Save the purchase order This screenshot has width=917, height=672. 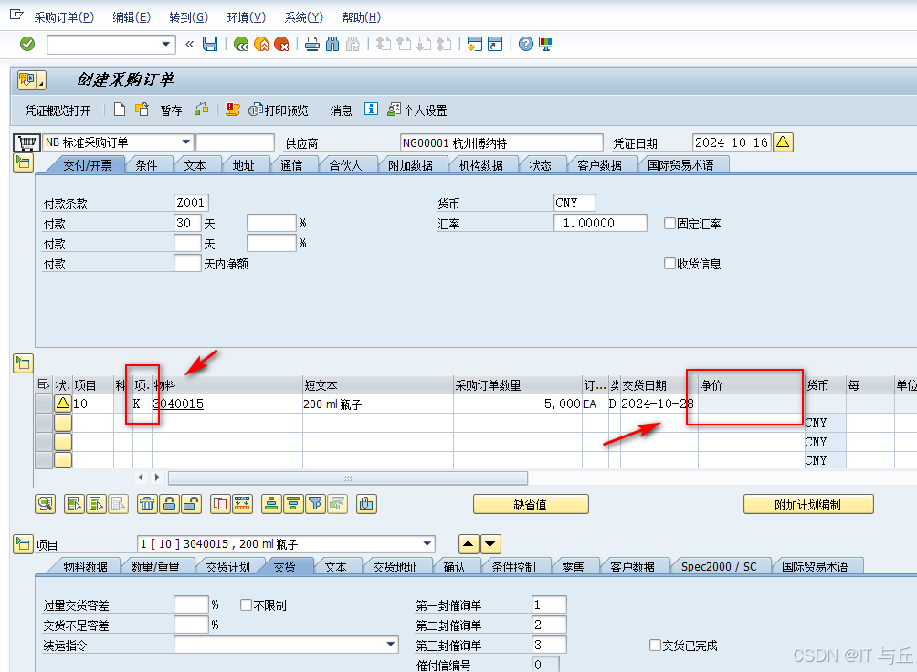click(210, 44)
